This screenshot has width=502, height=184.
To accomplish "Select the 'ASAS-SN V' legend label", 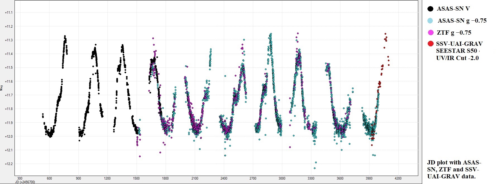I will click(453, 9).
